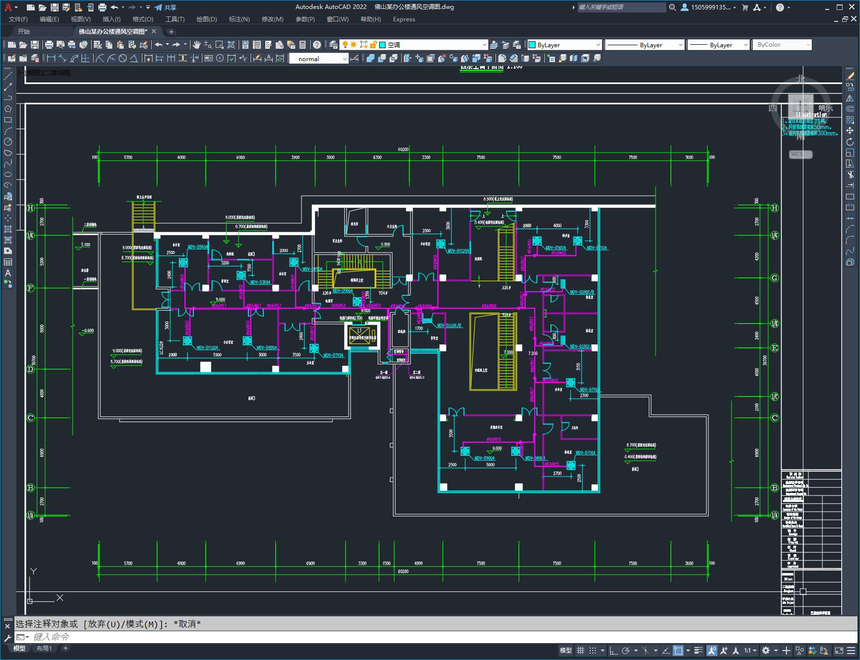Select the Rotate tool in the right toolbar

850,142
